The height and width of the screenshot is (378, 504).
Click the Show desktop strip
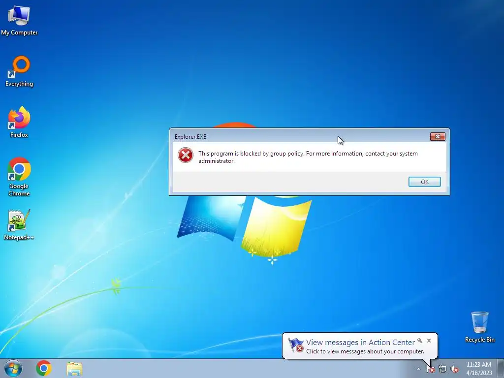[501, 368]
